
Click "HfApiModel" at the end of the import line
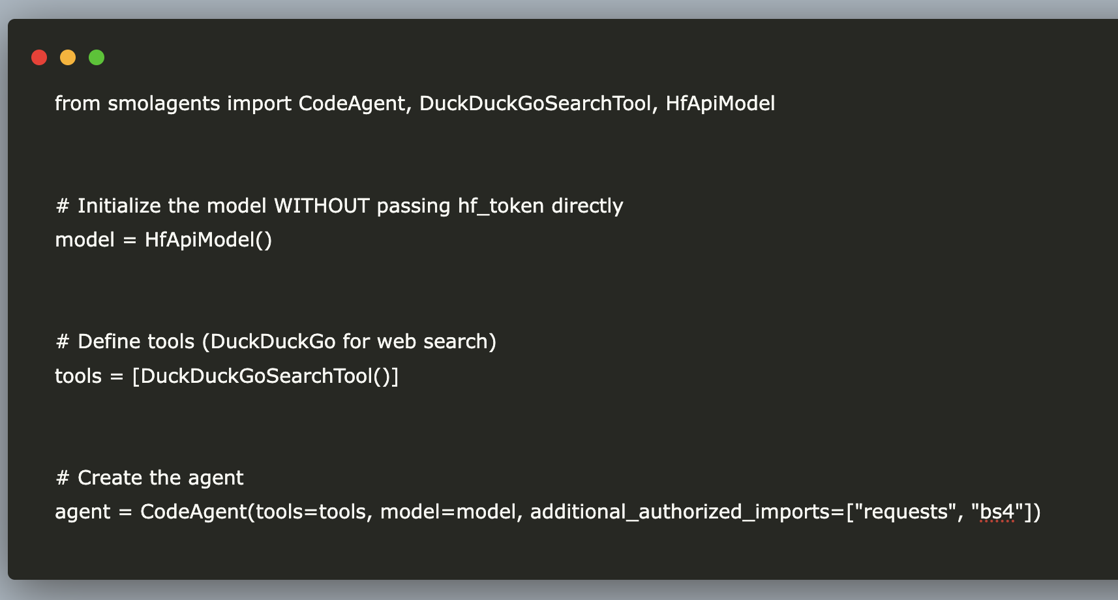coord(720,104)
